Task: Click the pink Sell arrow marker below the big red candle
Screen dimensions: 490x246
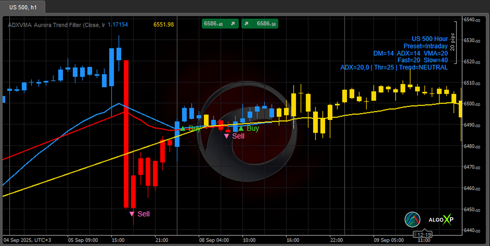Action: pyautogui.click(x=132, y=214)
